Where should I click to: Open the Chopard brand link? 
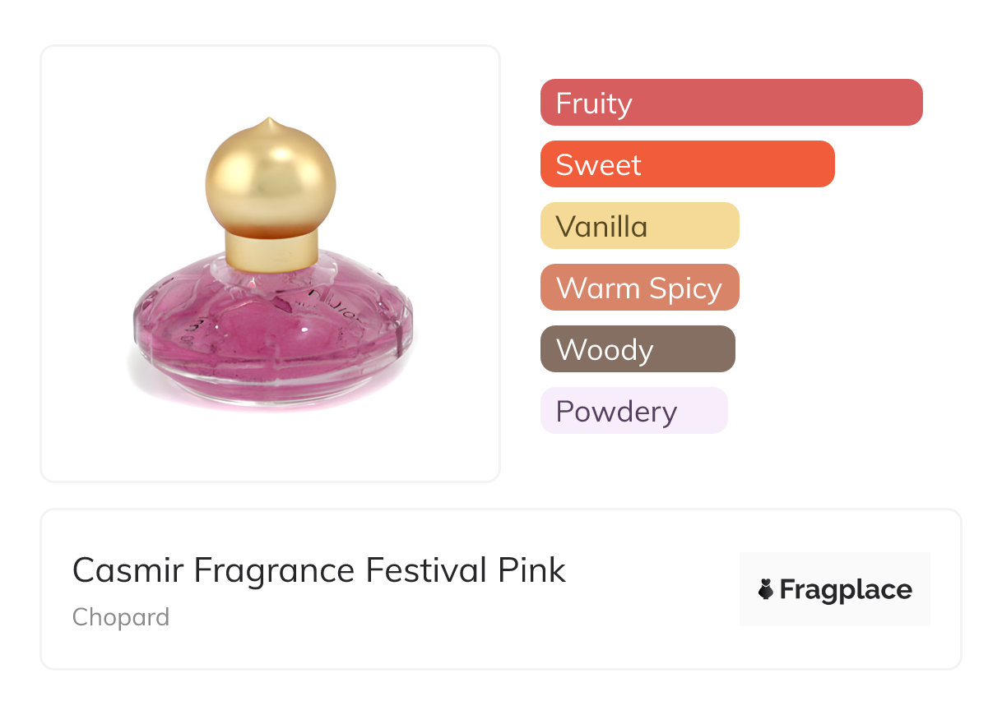click(x=121, y=616)
